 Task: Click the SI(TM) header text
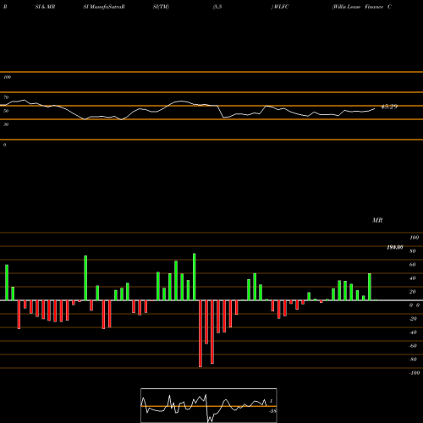161,7
